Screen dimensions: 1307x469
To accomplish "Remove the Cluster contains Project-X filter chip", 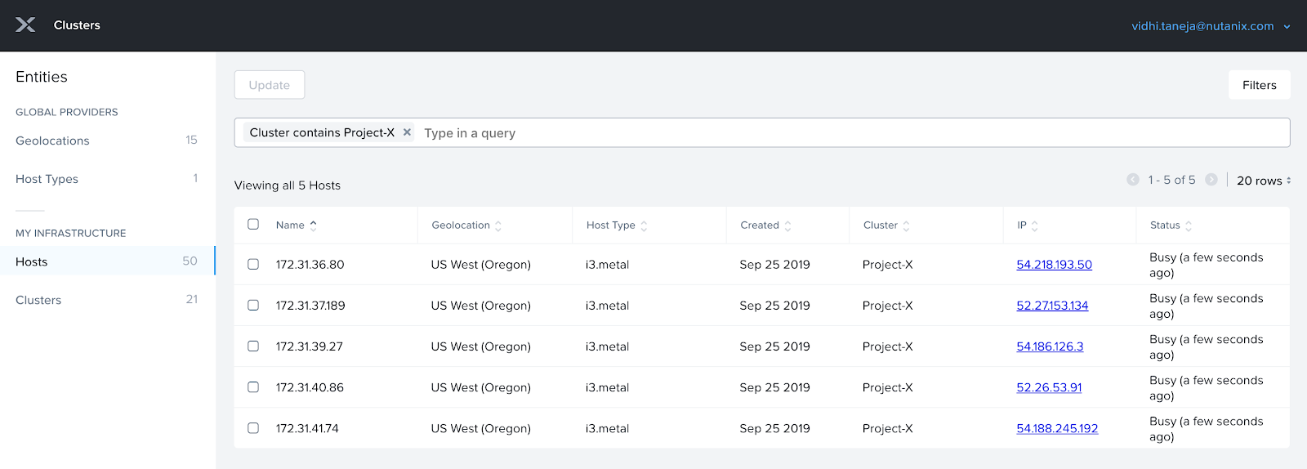I will pos(407,132).
